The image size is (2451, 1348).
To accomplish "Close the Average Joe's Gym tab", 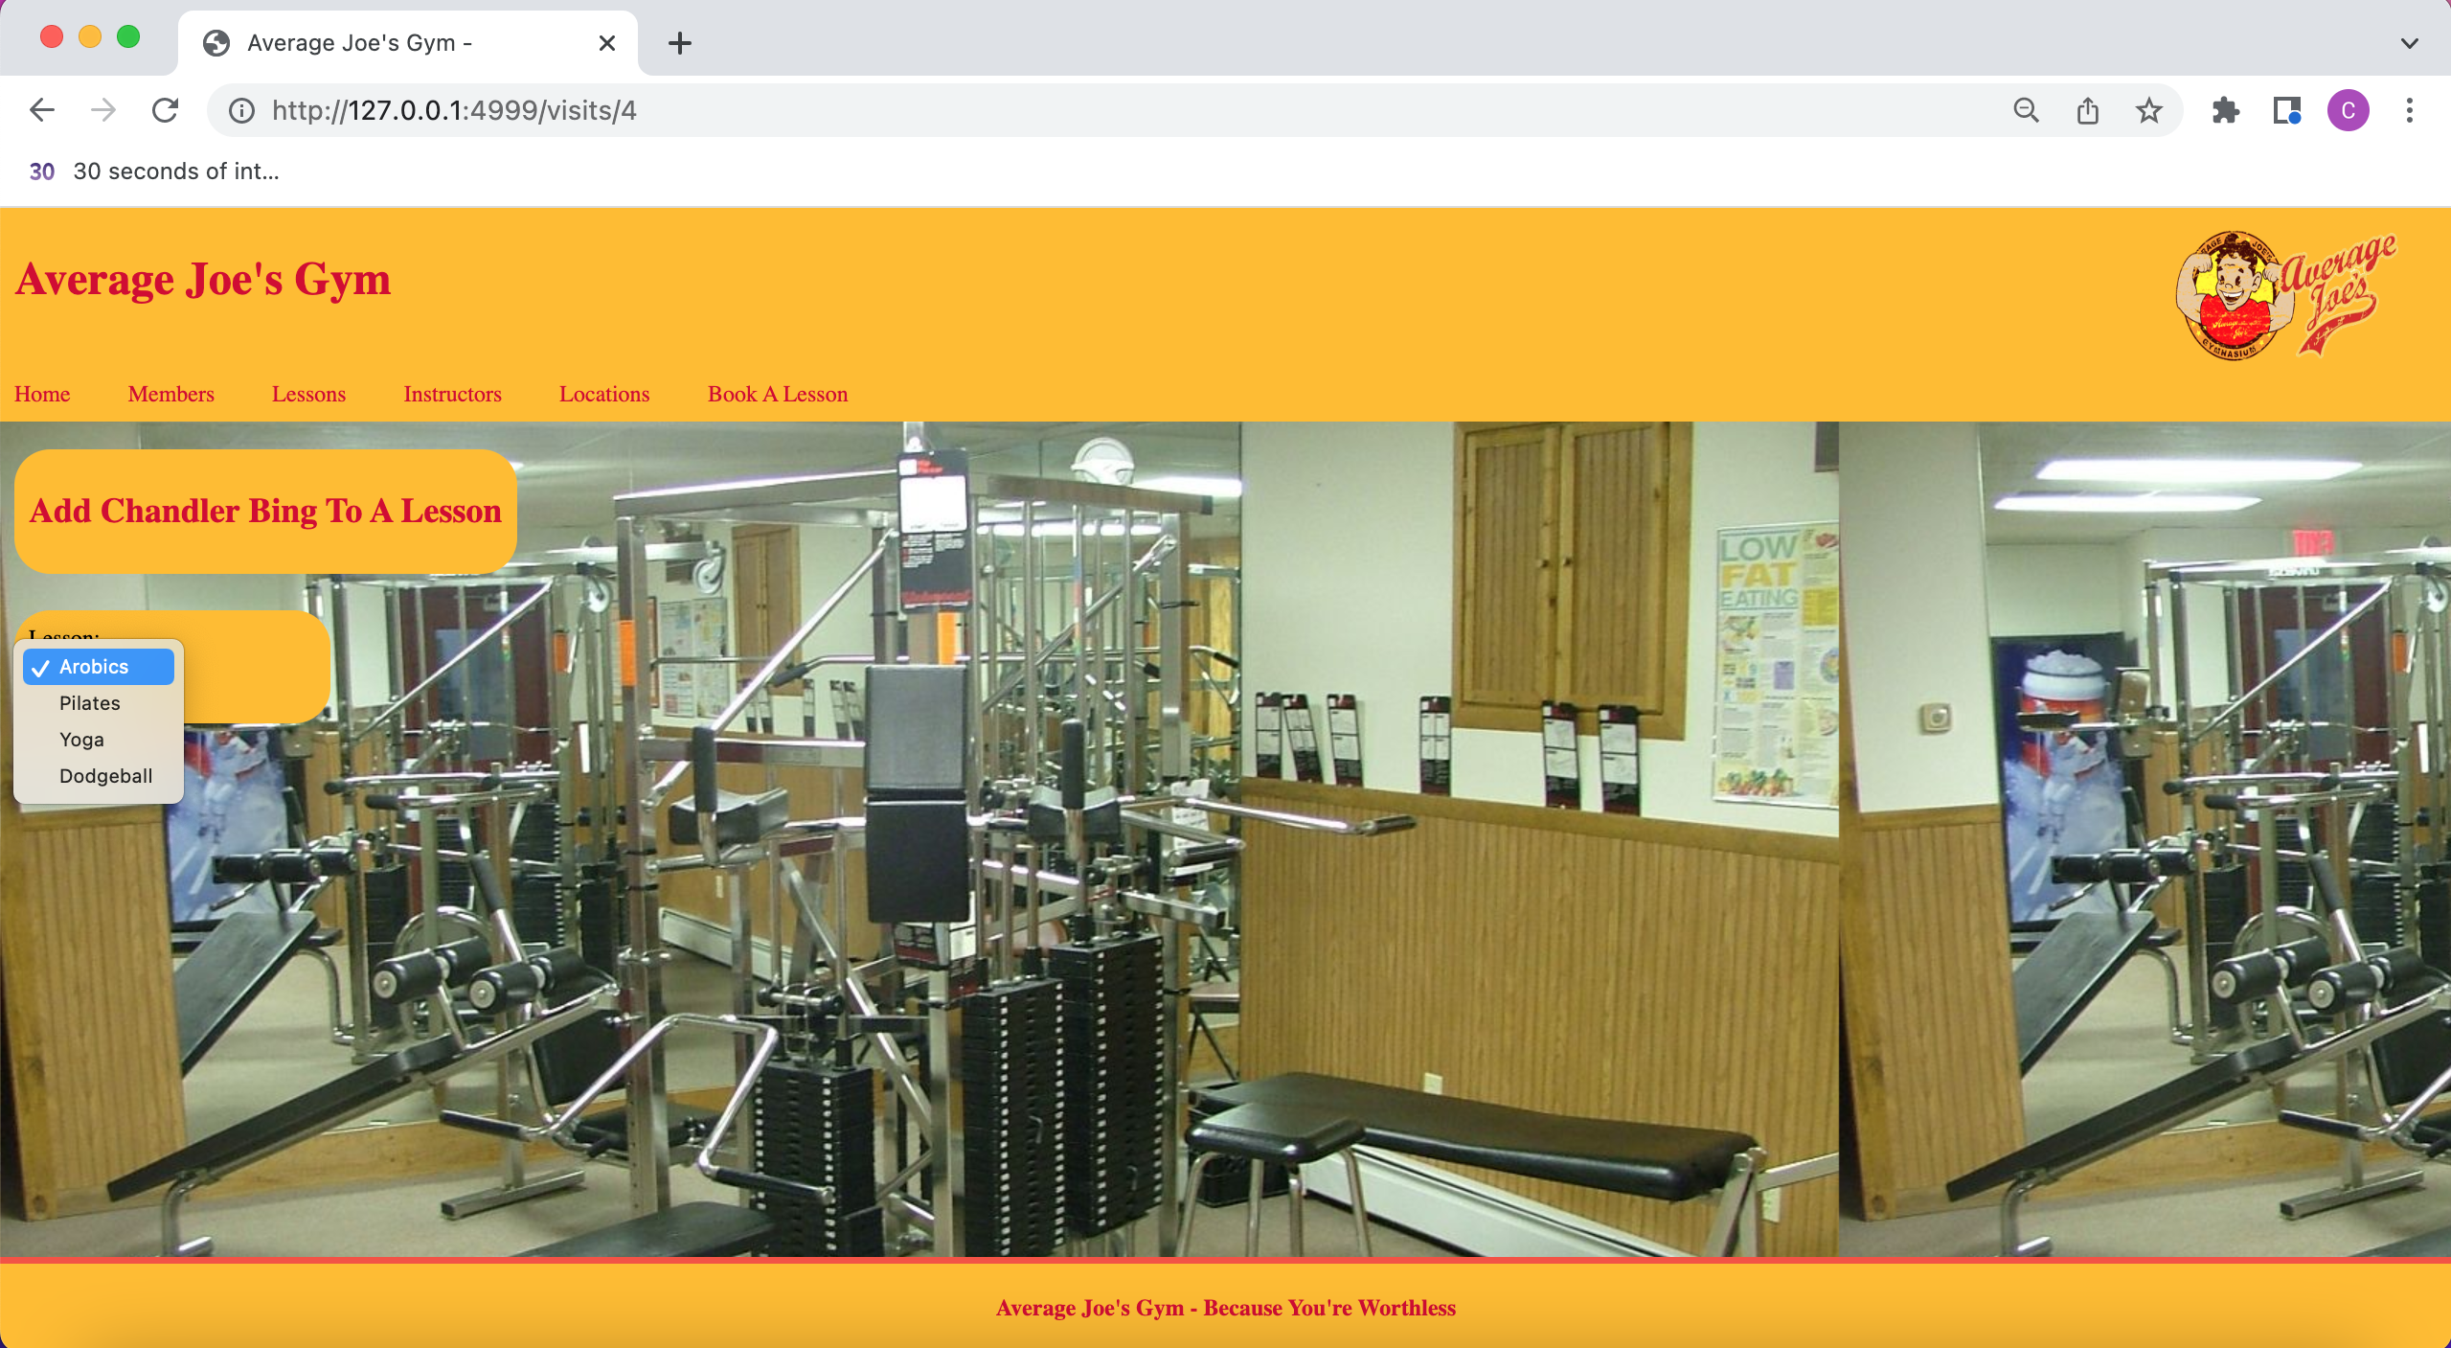I will [x=606, y=43].
